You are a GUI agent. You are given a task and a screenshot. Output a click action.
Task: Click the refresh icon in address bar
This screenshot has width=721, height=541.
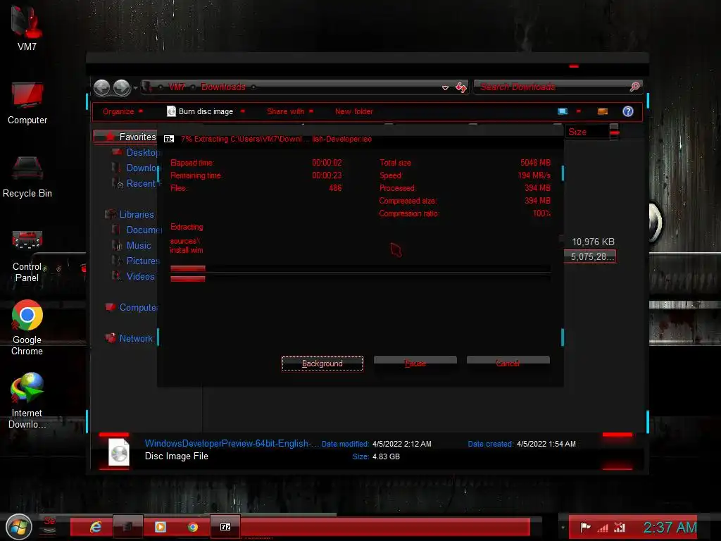[x=460, y=87]
